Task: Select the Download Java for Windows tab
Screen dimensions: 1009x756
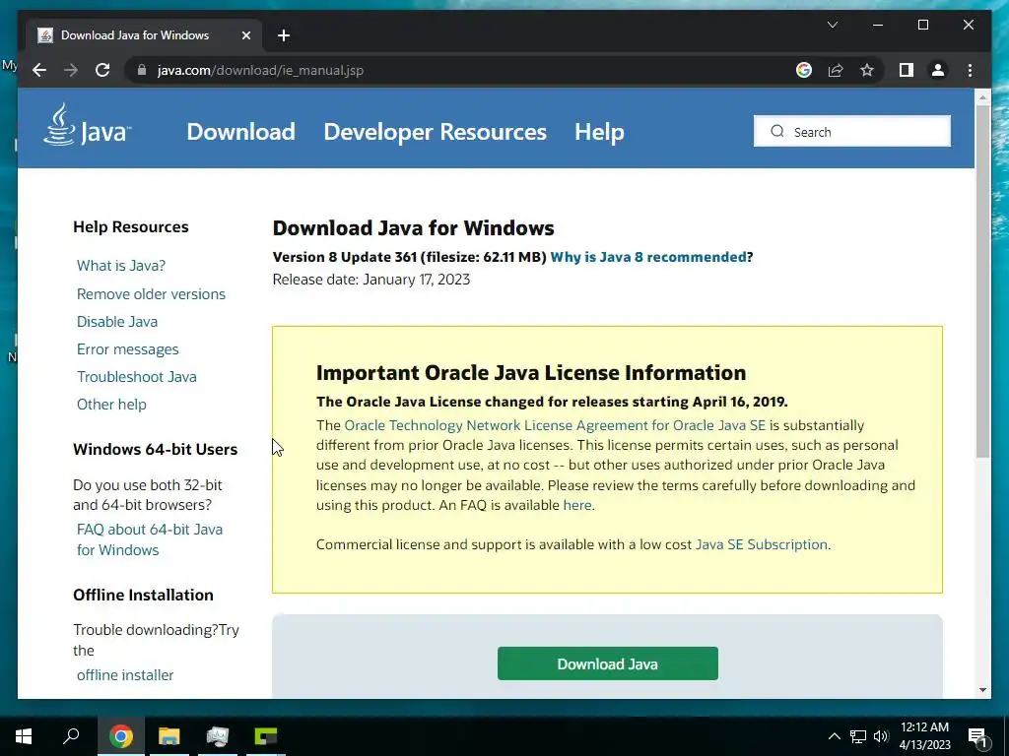Action: point(144,35)
